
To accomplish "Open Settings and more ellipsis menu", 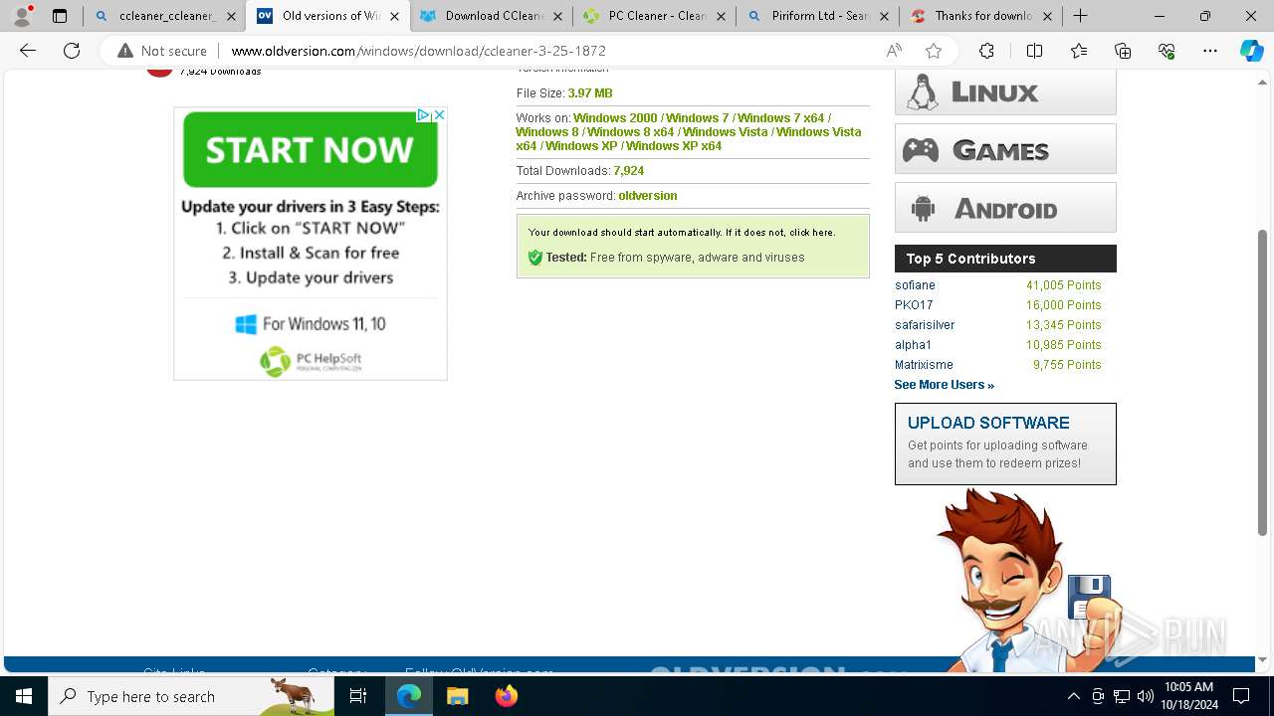I will 1210,51.
